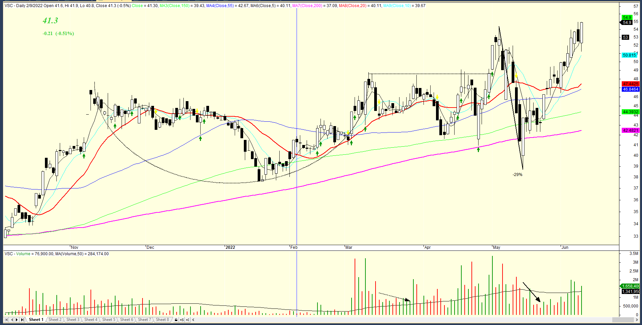Viewport: 642px width, 325px height.
Task: Click the -29% decline annotation text
Action: click(x=517, y=175)
